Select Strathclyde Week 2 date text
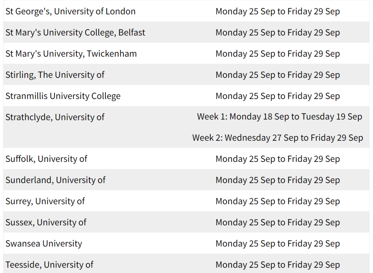This screenshot has height=273, width=373. click(x=278, y=138)
